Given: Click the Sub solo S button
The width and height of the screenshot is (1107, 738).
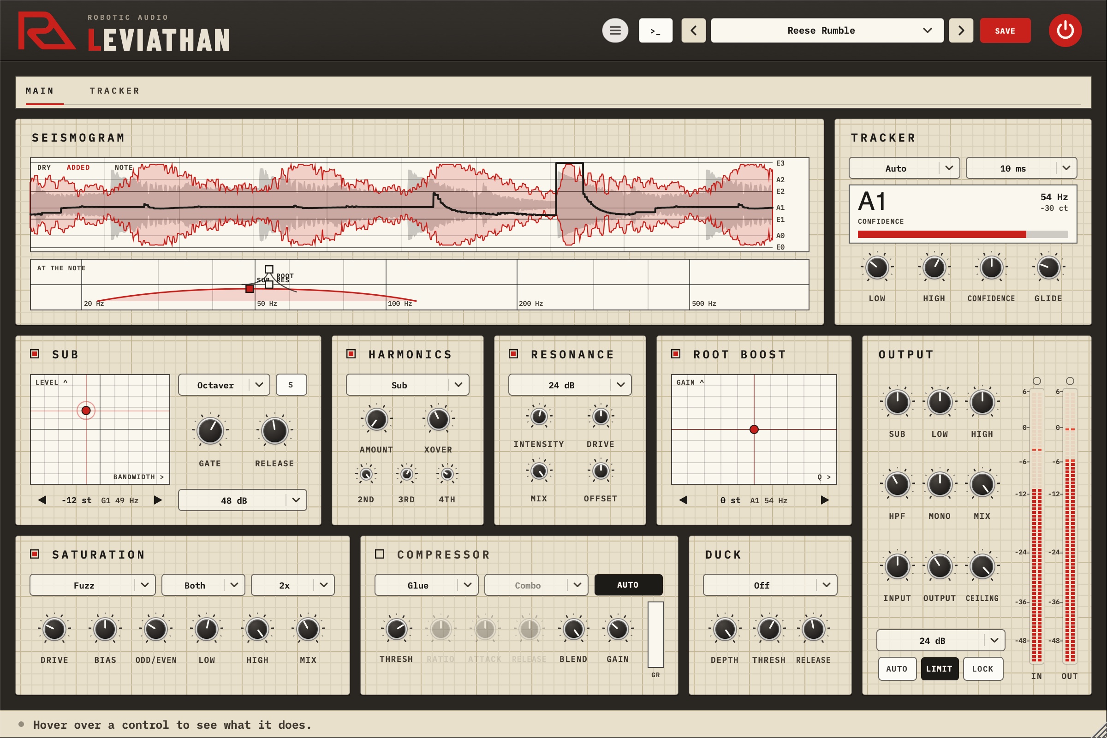Looking at the screenshot, I should pos(291,385).
